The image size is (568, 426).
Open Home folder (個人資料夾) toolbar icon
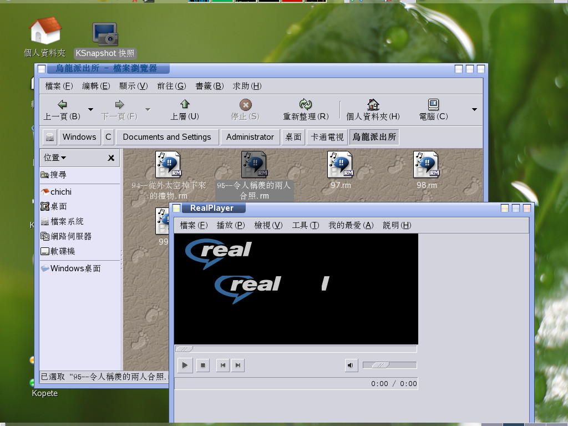(x=373, y=104)
